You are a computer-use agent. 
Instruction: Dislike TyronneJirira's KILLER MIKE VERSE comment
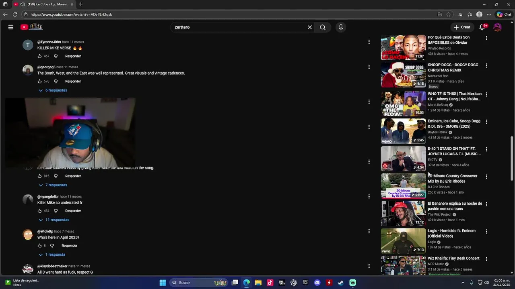(56, 56)
